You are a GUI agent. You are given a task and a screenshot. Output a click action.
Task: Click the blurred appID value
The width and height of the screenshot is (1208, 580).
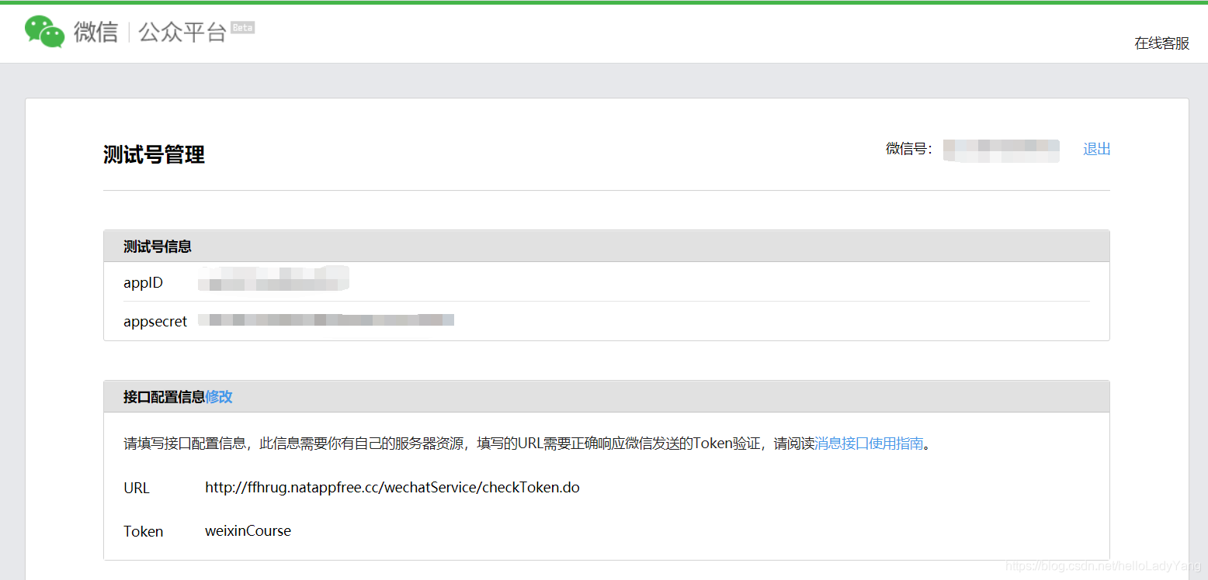pyautogui.click(x=273, y=279)
